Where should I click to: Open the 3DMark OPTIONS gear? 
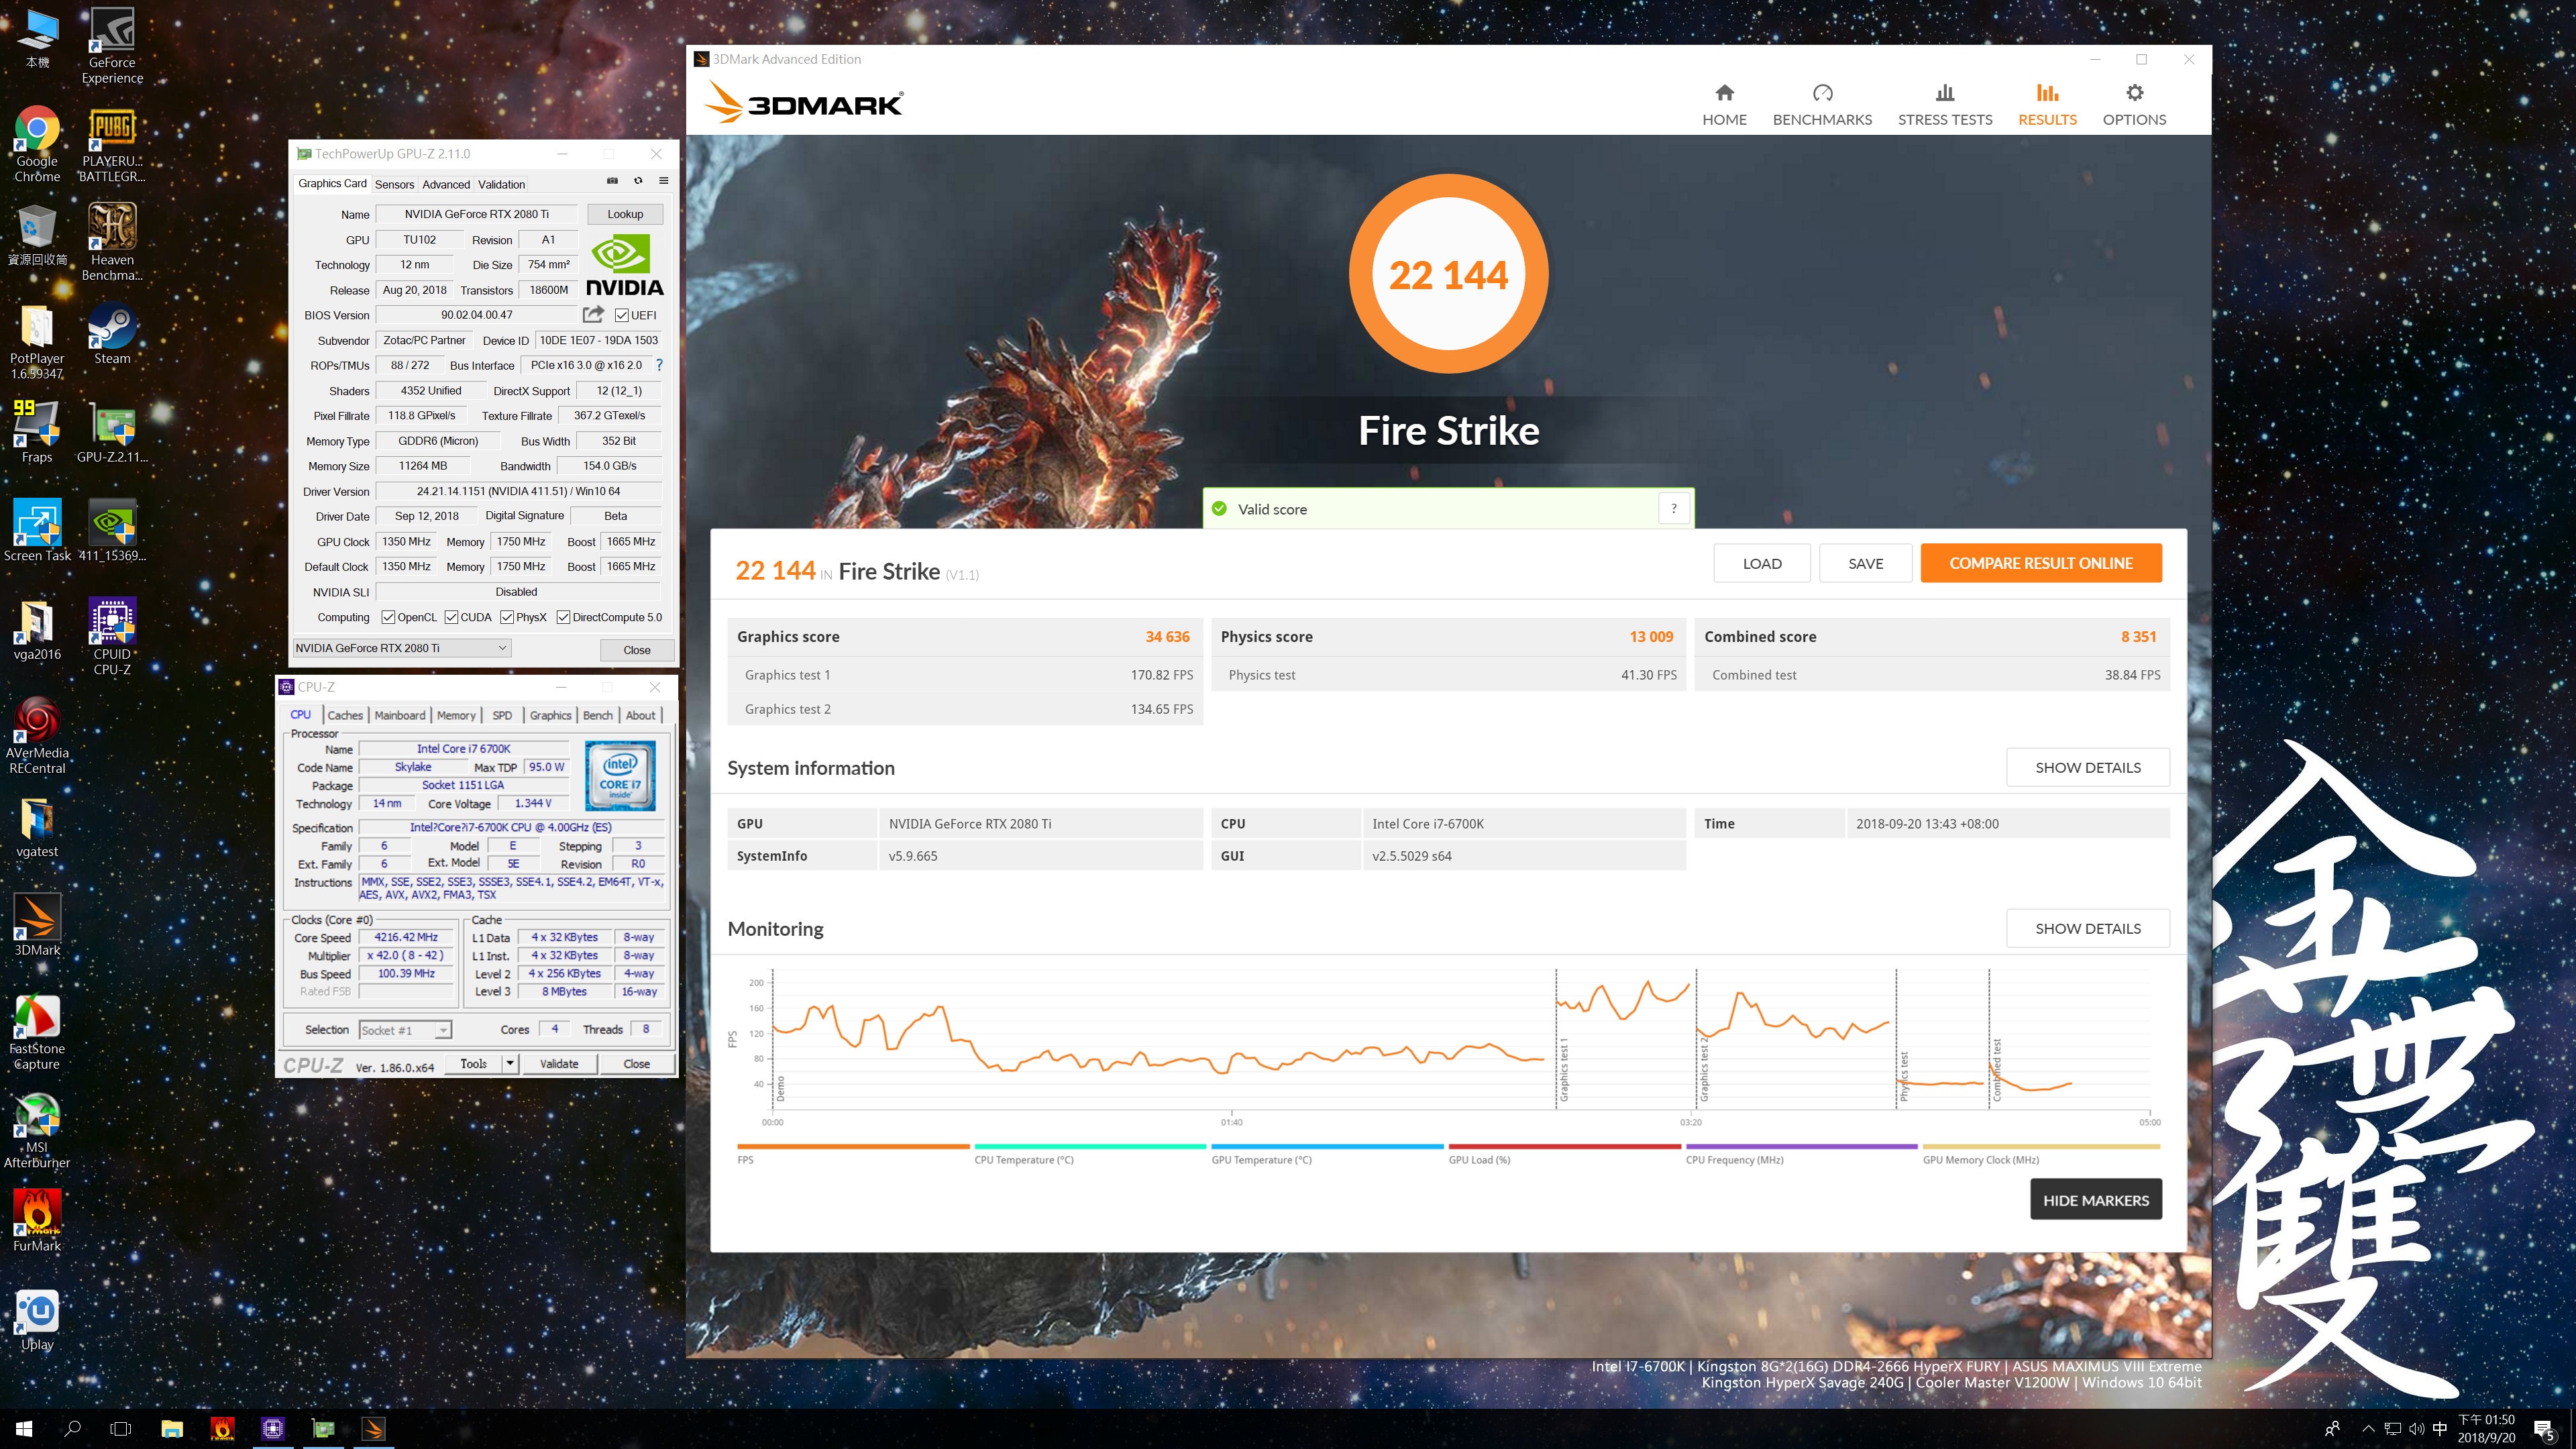click(x=2134, y=105)
